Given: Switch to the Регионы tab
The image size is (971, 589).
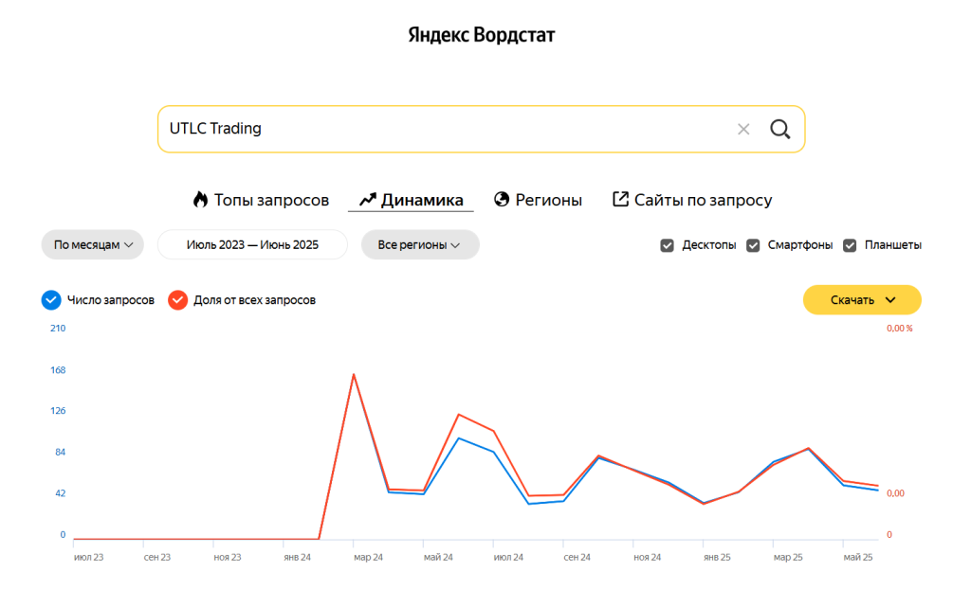Looking at the screenshot, I should 548,200.
